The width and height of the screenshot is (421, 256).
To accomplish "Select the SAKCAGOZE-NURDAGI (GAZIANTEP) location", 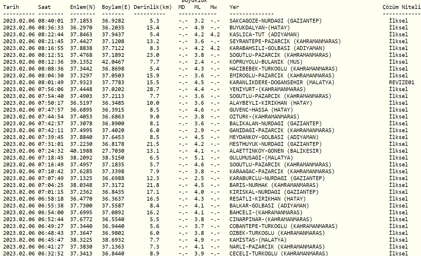I will pyautogui.click(x=276, y=21).
